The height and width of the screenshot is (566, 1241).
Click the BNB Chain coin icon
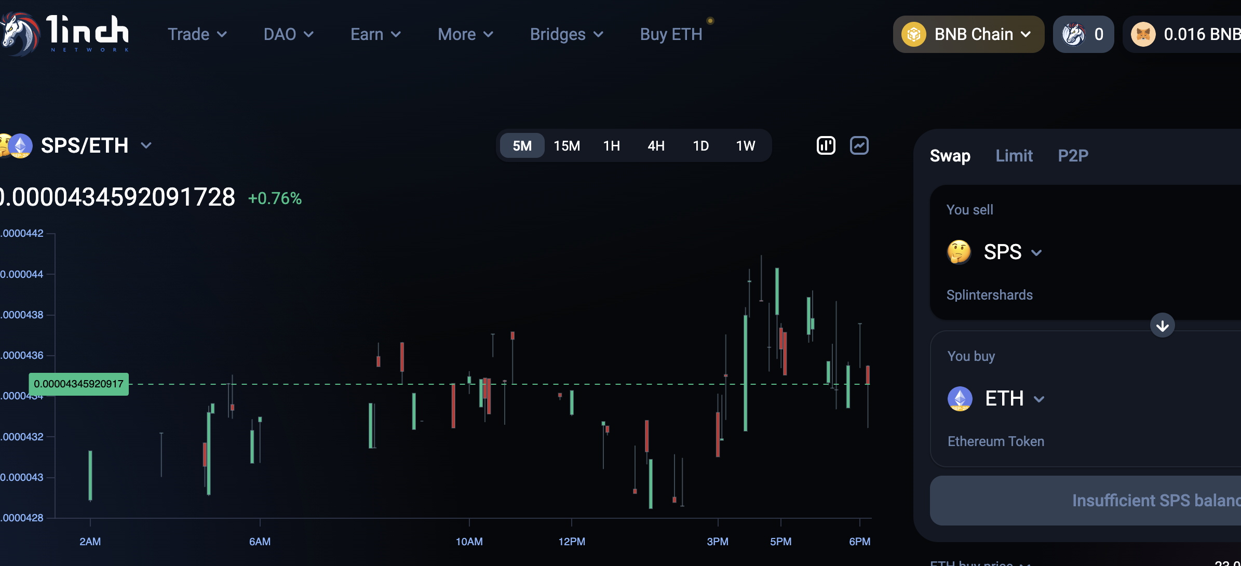pyautogui.click(x=914, y=34)
